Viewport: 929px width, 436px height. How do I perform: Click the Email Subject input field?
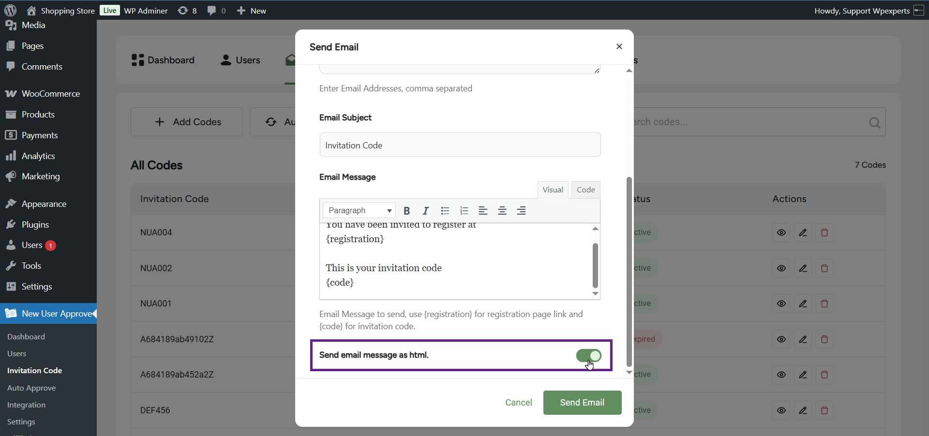[460, 145]
